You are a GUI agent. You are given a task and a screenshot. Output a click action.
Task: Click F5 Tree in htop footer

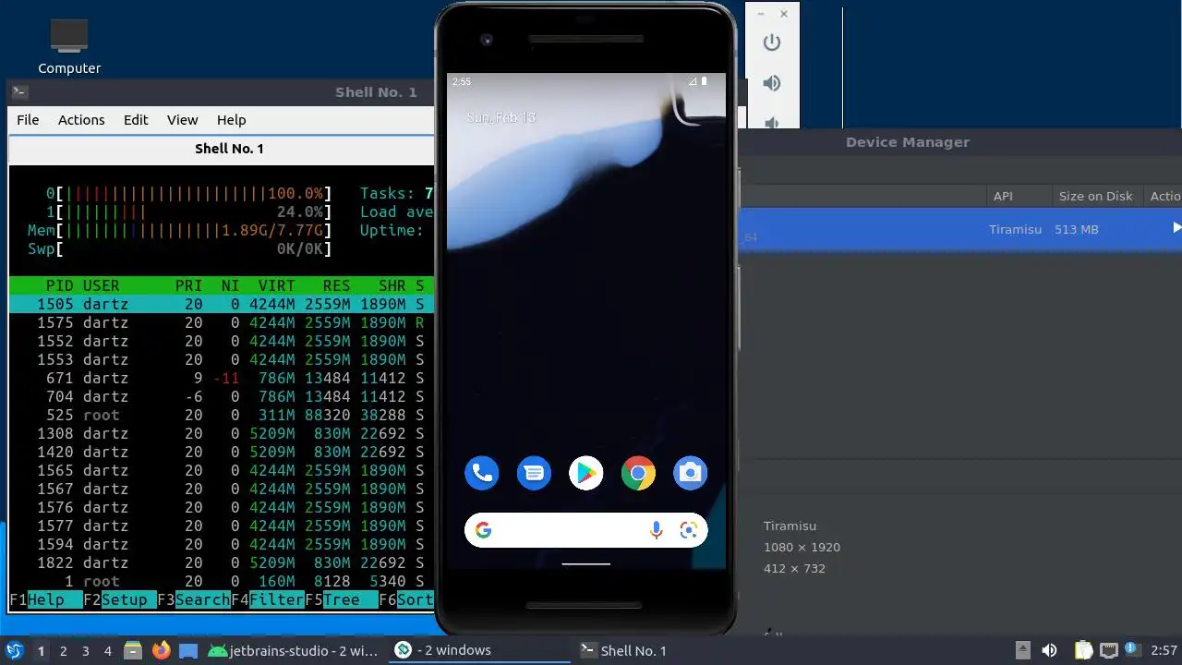point(342,599)
